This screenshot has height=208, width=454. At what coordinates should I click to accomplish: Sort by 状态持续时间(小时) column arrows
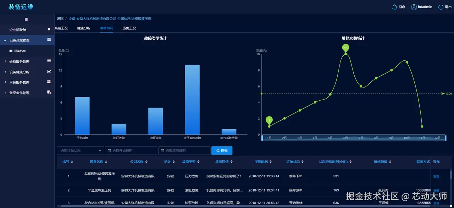point(350,162)
